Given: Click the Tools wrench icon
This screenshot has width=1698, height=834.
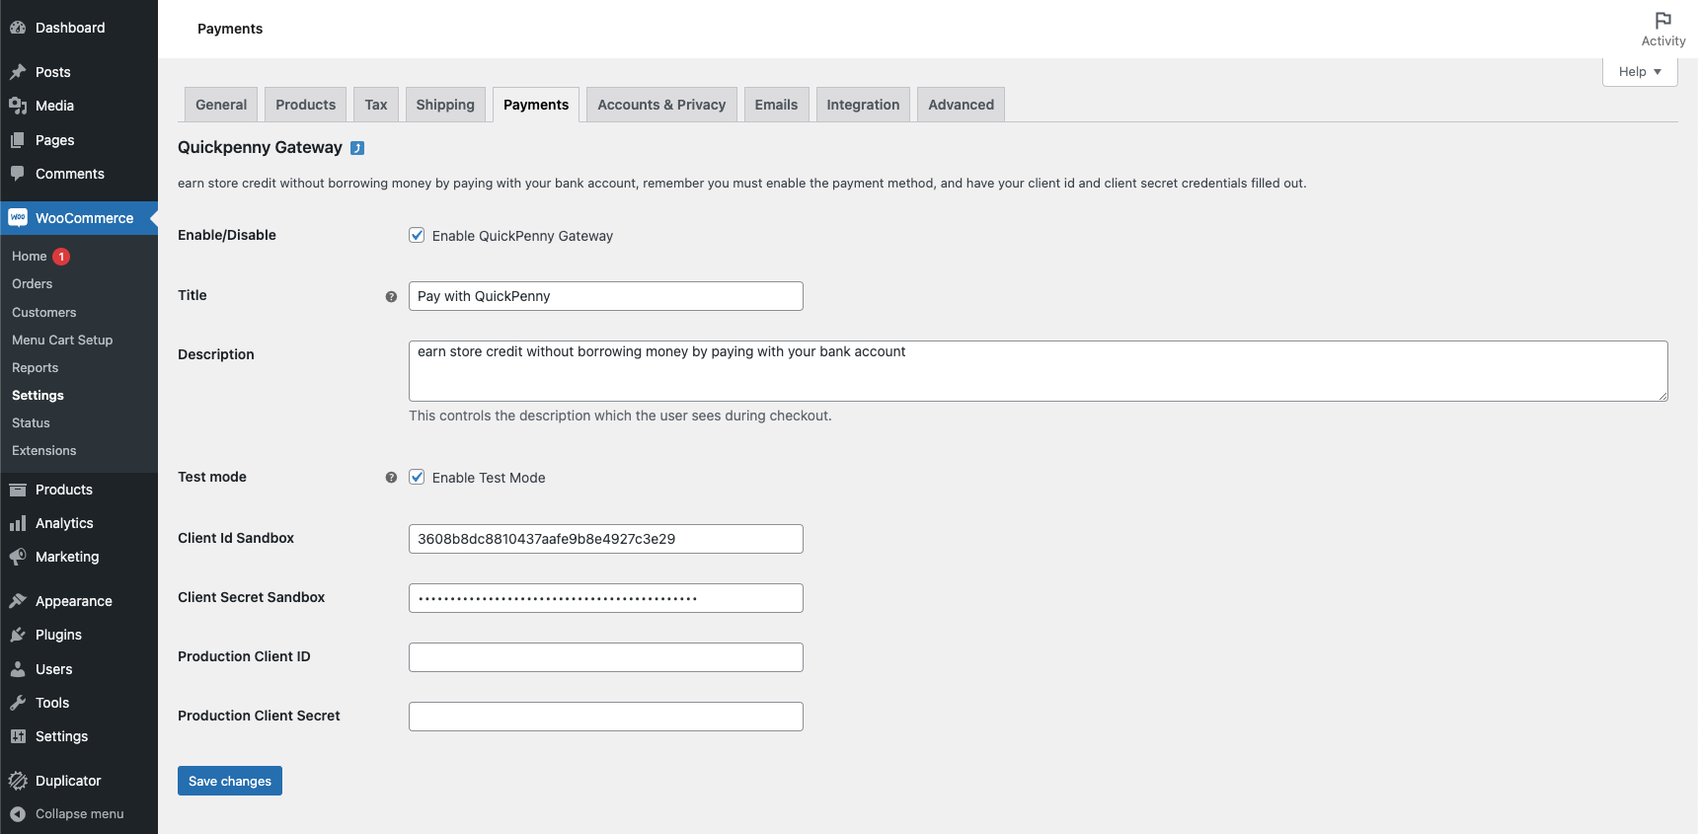Looking at the screenshot, I should coord(18,703).
